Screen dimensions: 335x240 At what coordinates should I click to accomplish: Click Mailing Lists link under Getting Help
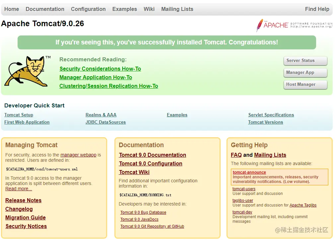[270, 155]
